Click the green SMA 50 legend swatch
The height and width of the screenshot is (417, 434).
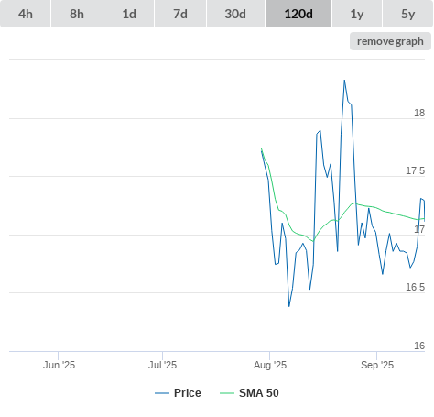pos(227,393)
